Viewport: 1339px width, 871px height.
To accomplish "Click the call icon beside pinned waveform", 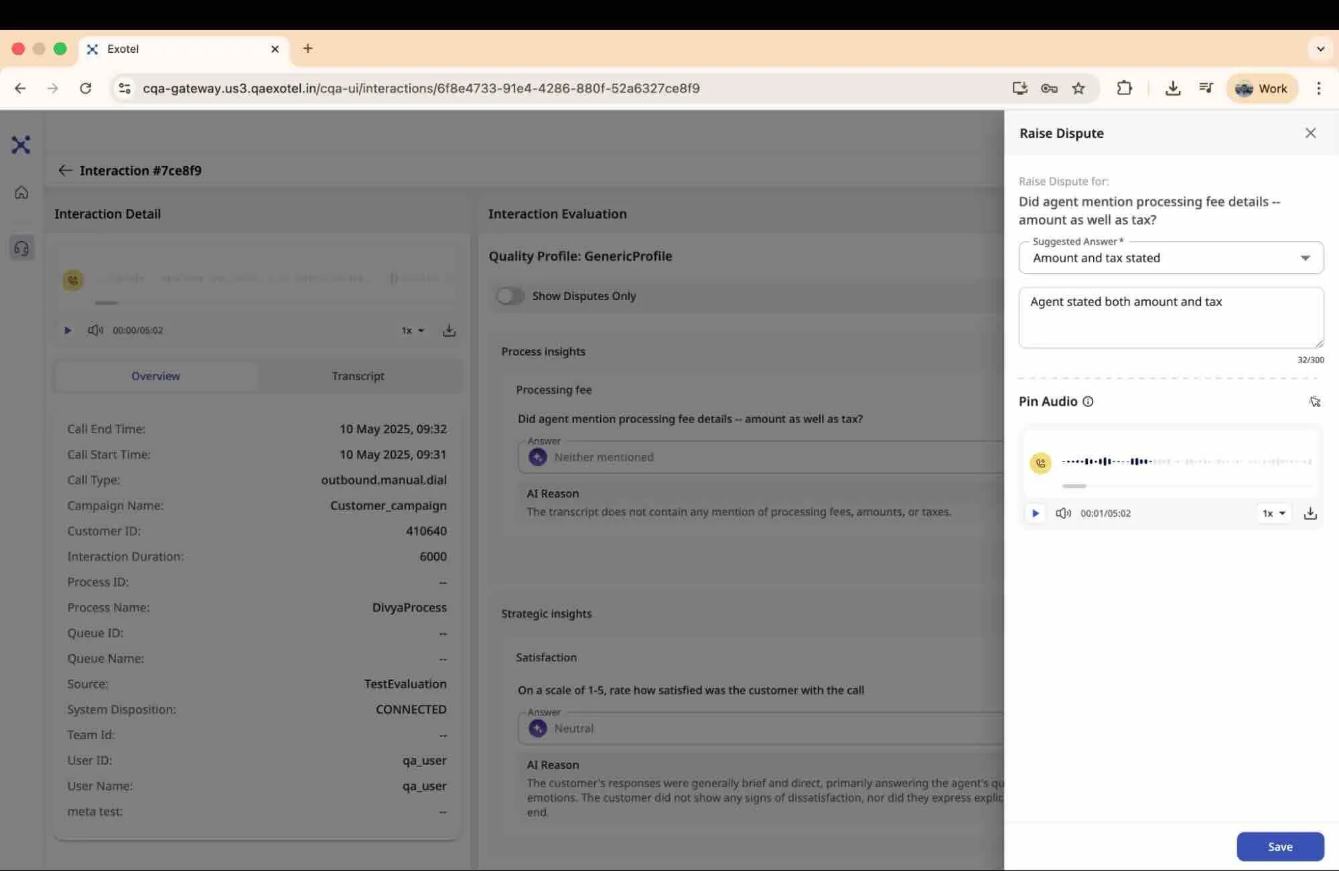I will [x=1040, y=463].
